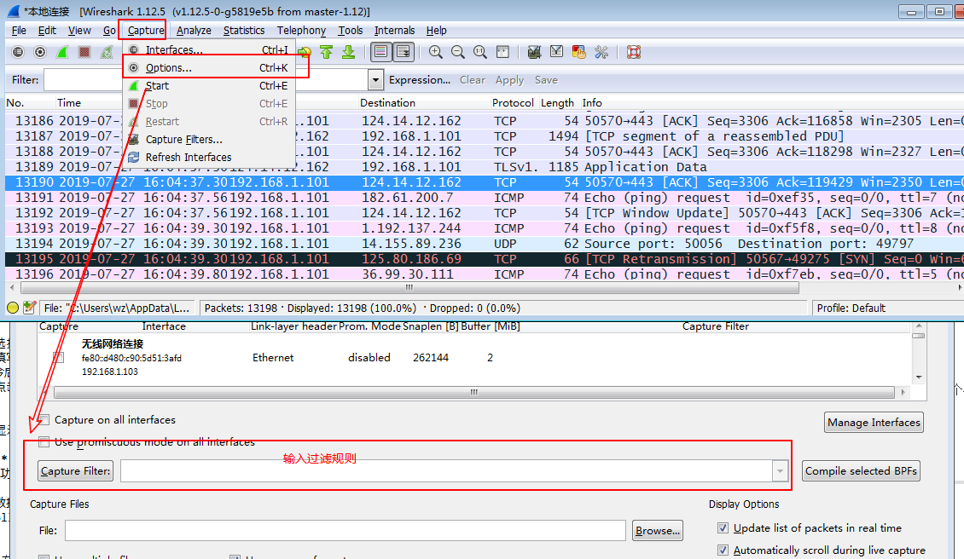Click in the capture File path field
Viewport: 964px width, 559px height.
point(345,531)
